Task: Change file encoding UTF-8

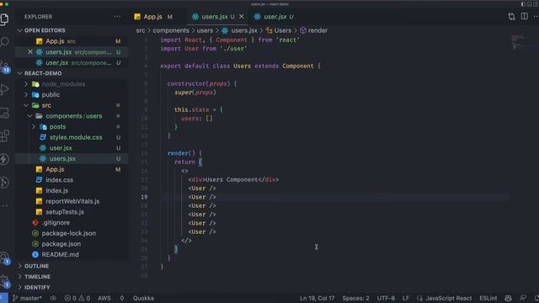Action: coord(386,298)
